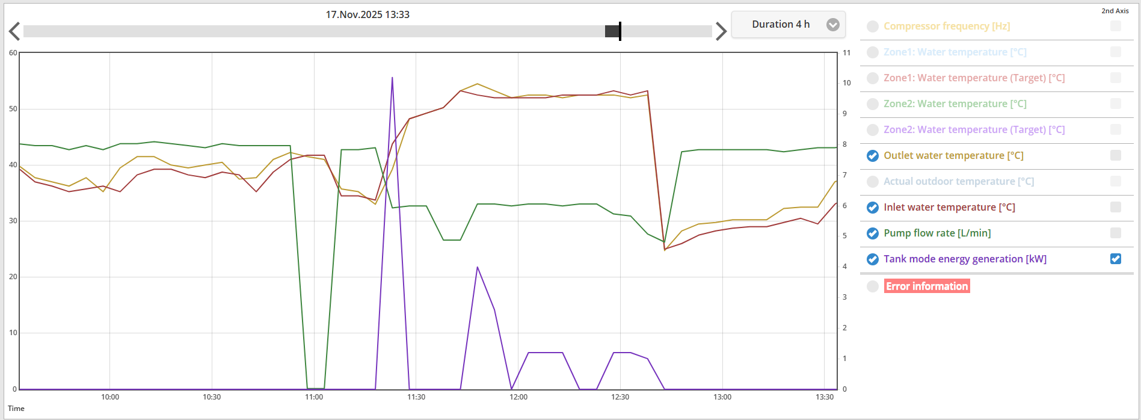The height and width of the screenshot is (420, 1141).
Task: Click the right arrow to advance the timeline
Action: [x=721, y=31]
